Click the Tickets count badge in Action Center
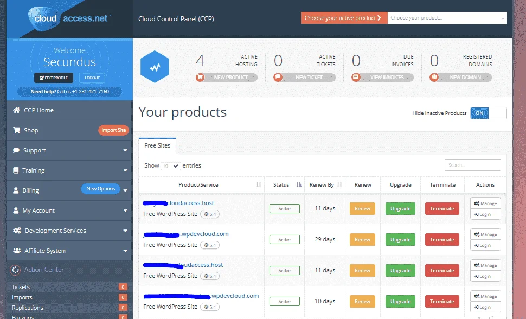Viewport: 526px width, 319px height. pos(123,287)
